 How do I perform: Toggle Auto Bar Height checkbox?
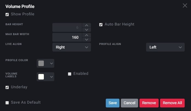(101, 25)
